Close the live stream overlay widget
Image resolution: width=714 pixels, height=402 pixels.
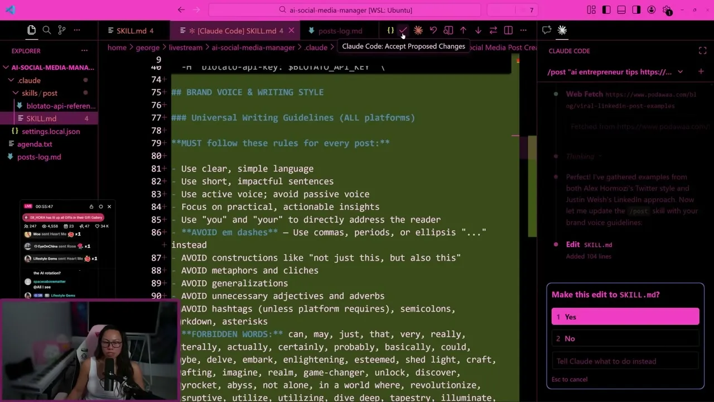pos(109,207)
